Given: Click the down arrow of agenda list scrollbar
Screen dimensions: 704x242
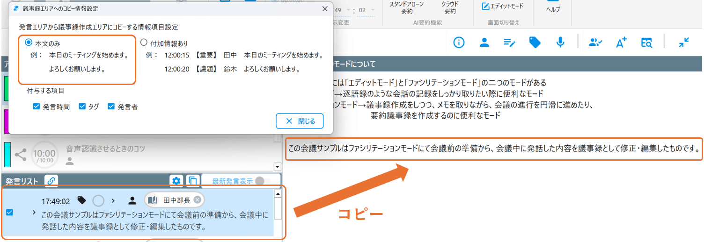Looking at the screenshot, I should [277, 167].
